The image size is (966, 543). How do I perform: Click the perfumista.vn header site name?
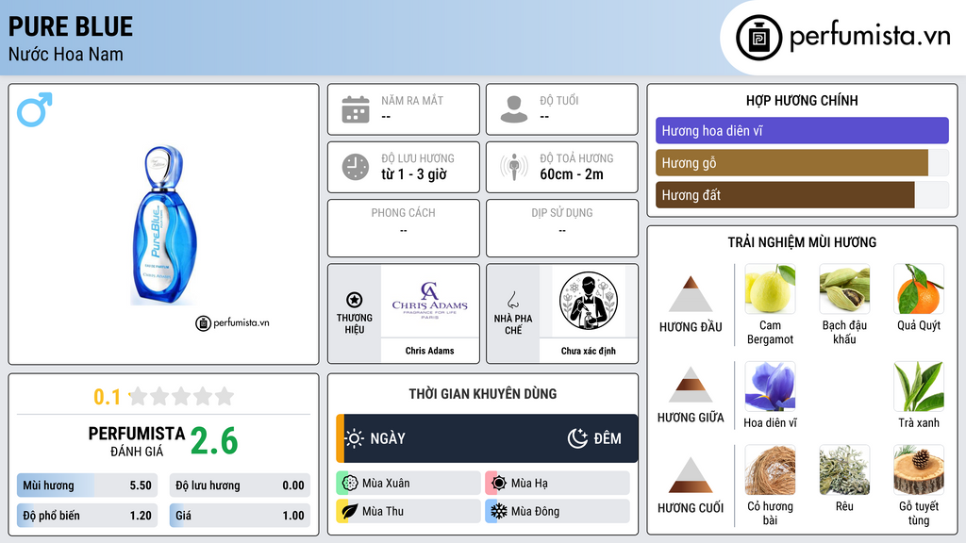870,36
